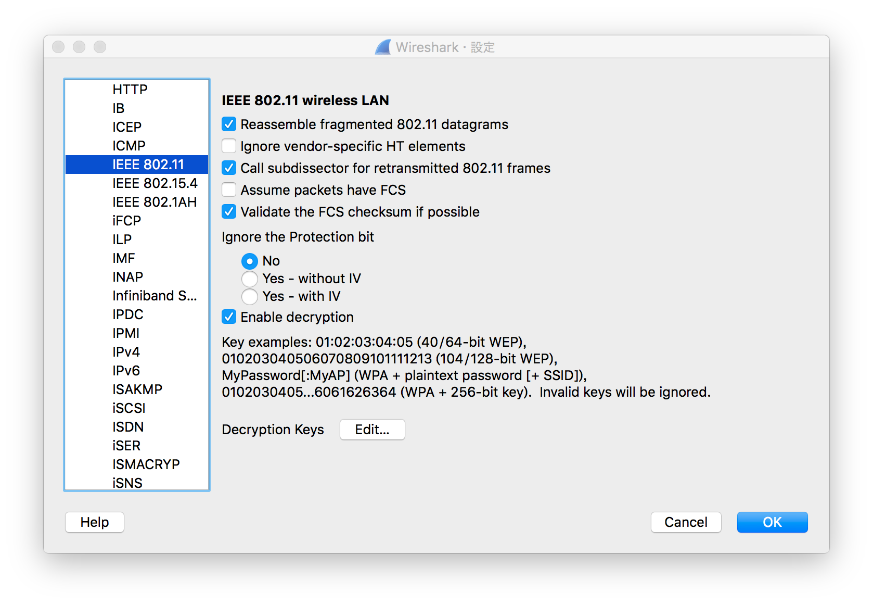Select IPv6 from protocol list
The image size is (873, 605).
[126, 371]
